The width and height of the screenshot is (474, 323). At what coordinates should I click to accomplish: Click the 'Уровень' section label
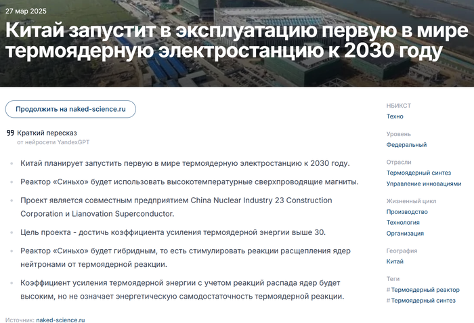point(398,134)
